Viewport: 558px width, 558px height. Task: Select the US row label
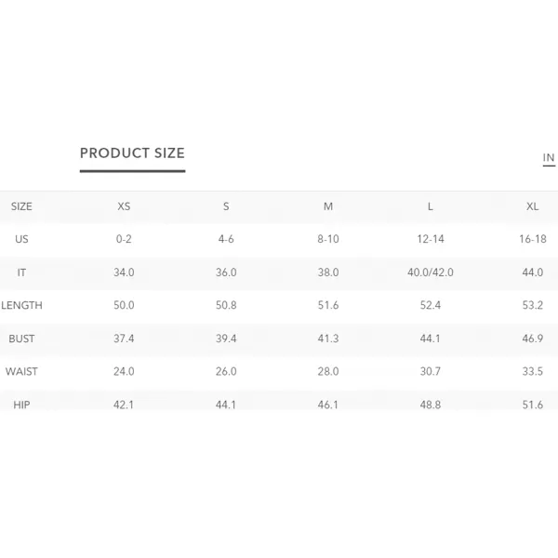21,239
